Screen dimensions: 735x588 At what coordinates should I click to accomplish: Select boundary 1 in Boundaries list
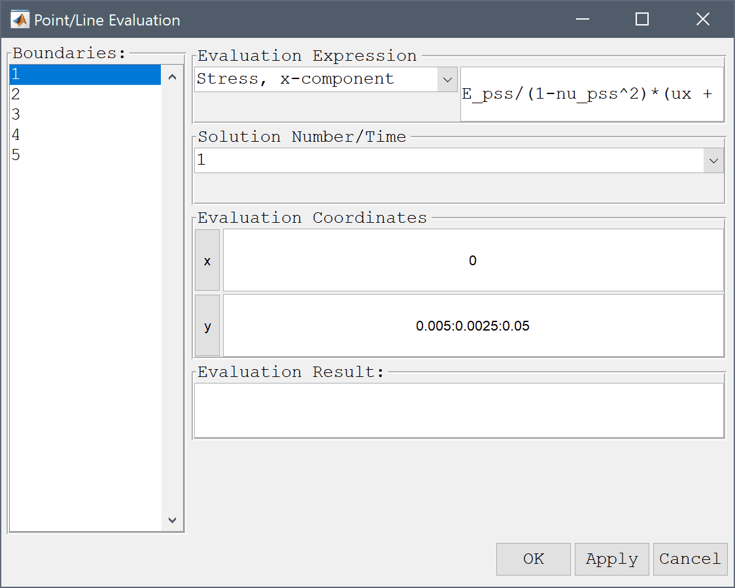tap(85, 74)
